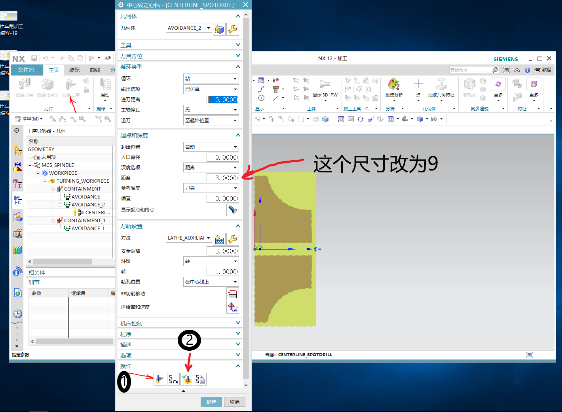The width and height of the screenshot is (562, 412).
Task: Switch to the 曲线 ribbon tab
Action: [x=95, y=70]
